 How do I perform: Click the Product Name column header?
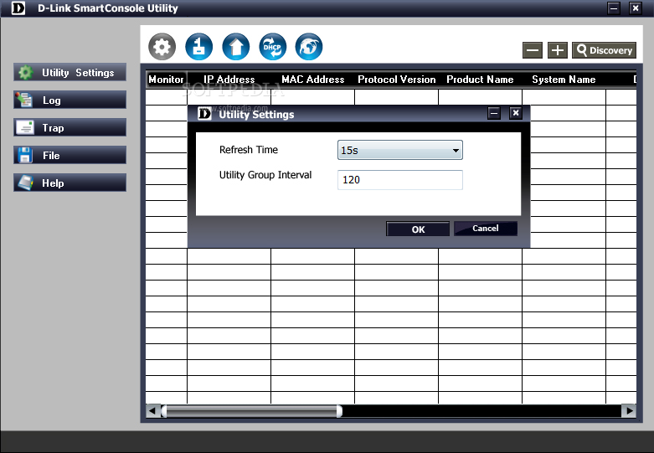click(x=480, y=80)
